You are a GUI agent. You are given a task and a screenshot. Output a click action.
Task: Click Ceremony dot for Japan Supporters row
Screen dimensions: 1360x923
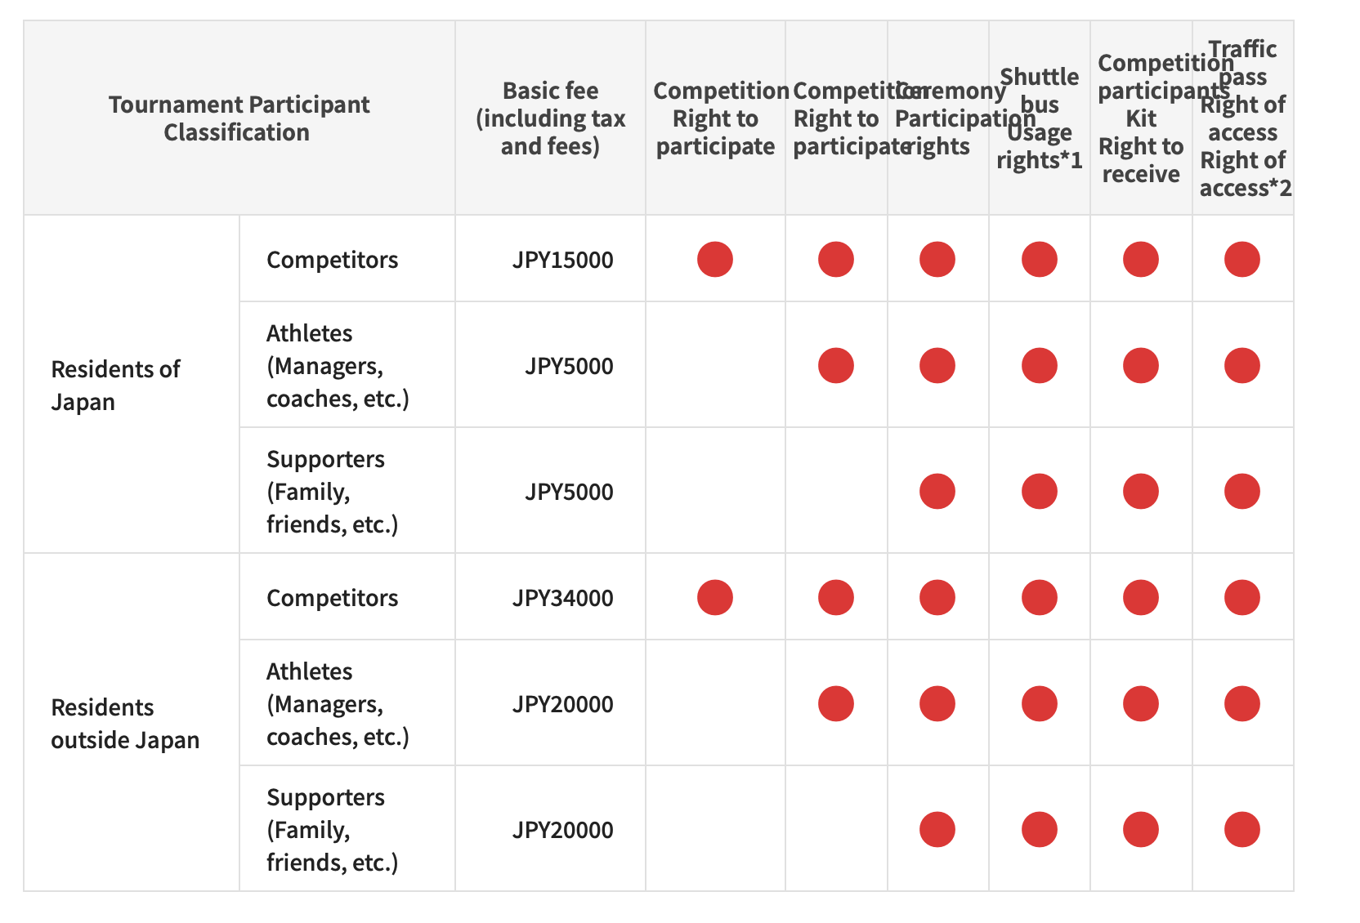(x=937, y=492)
